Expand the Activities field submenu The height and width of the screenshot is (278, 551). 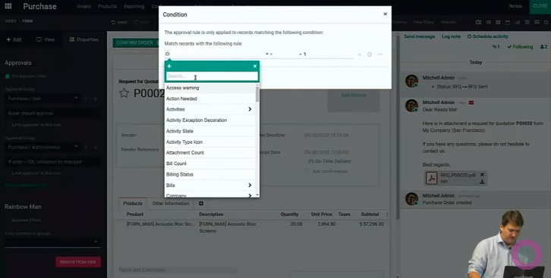pos(250,109)
